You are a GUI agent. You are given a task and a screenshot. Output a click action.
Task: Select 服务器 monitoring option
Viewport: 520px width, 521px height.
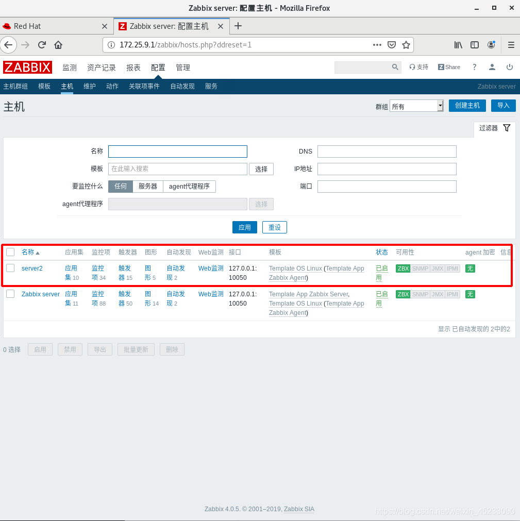click(148, 187)
